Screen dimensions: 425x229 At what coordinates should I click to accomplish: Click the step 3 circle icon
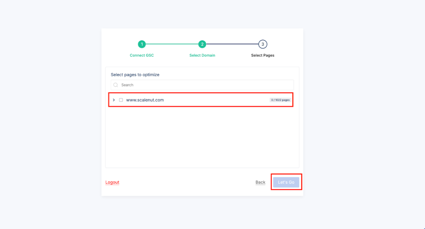[263, 44]
